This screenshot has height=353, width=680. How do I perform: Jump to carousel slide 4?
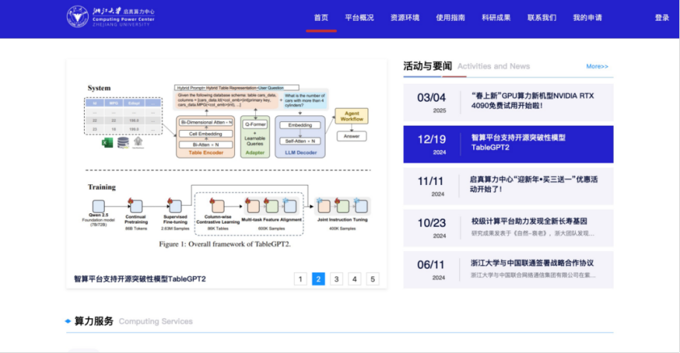(355, 279)
